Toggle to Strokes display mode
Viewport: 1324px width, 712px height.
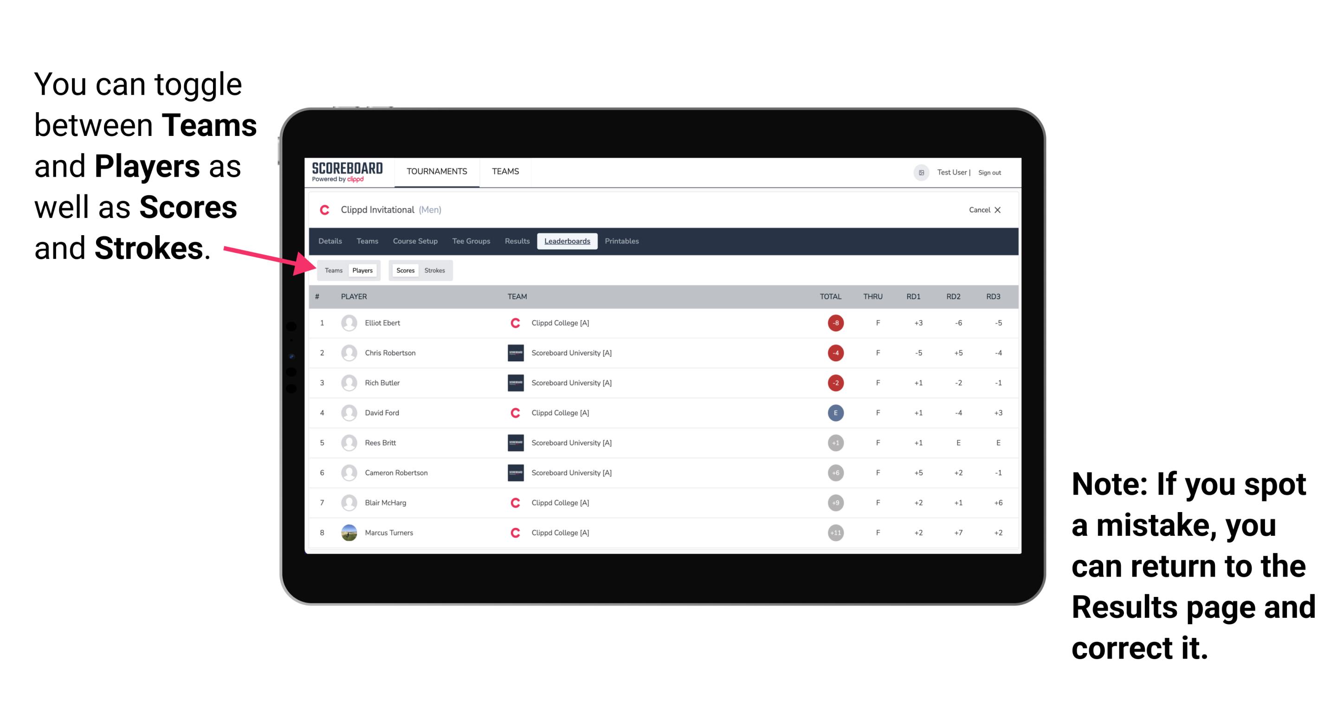pos(435,270)
